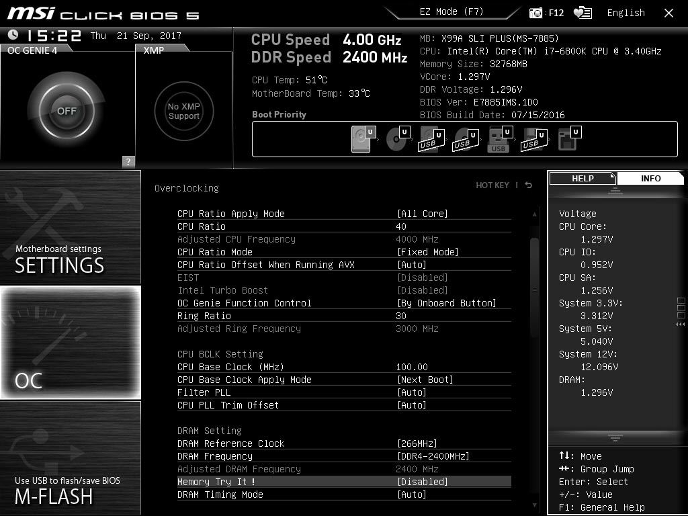Click the BIOS Ver E7885IMS.1D0 text
The width and height of the screenshot is (688, 516).
[478, 102]
